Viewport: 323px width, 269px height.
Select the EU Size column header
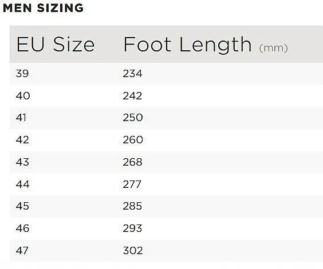(56, 45)
